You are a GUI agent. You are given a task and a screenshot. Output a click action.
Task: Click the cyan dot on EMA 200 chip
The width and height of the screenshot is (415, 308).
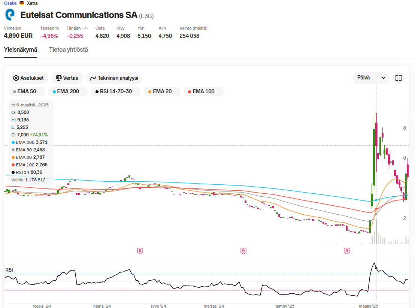54,92
